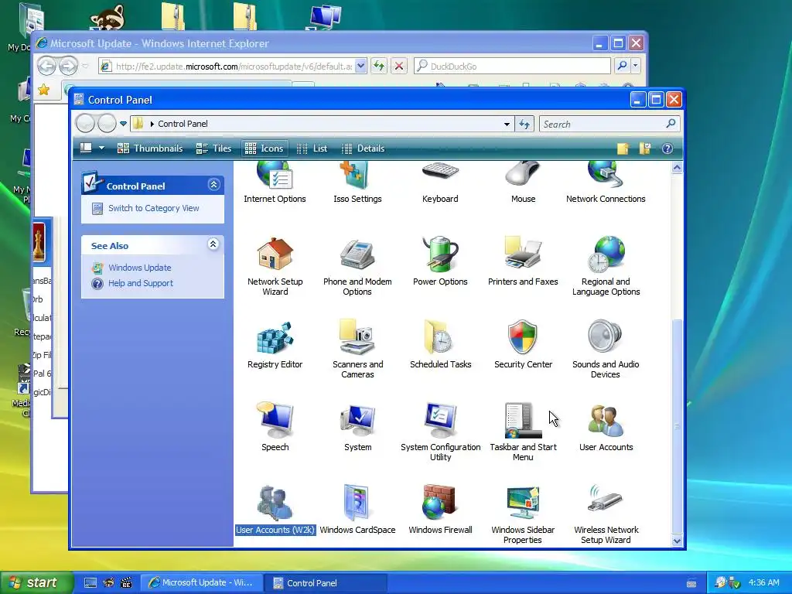This screenshot has width=792, height=594.
Task: Collapse the See Also sidebar section
Action: point(213,244)
